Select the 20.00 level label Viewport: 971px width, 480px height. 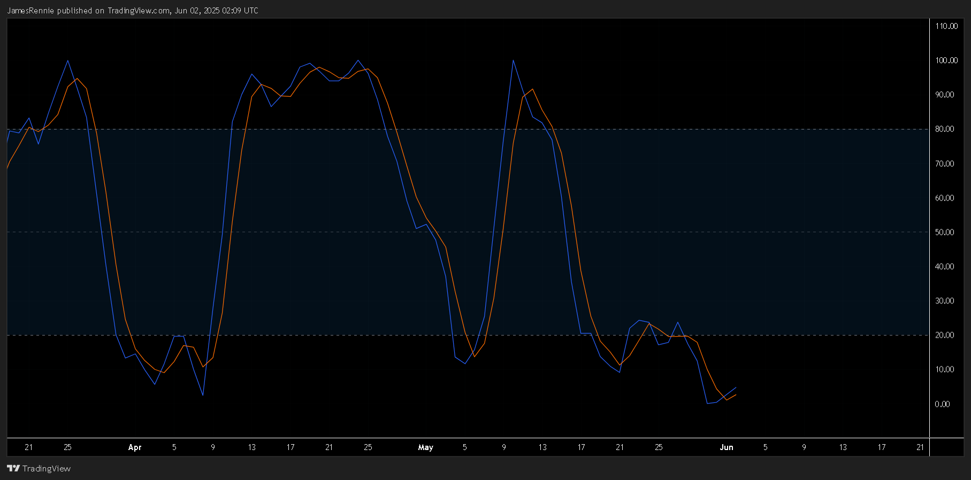tap(945, 335)
